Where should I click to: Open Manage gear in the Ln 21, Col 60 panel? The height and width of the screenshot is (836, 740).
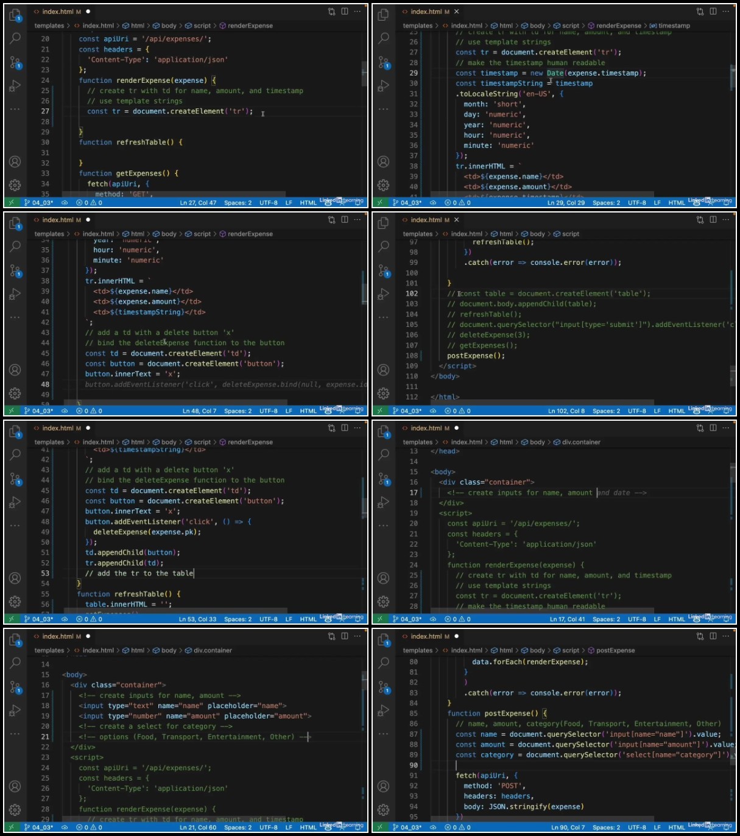[x=15, y=809]
